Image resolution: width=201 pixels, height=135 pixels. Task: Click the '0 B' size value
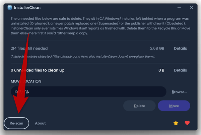click(x=161, y=70)
